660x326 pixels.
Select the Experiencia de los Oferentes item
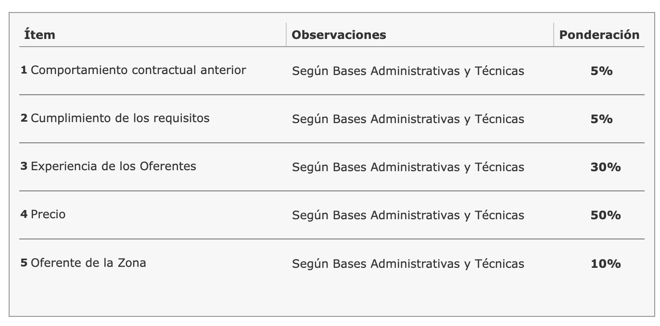coord(113,166)
